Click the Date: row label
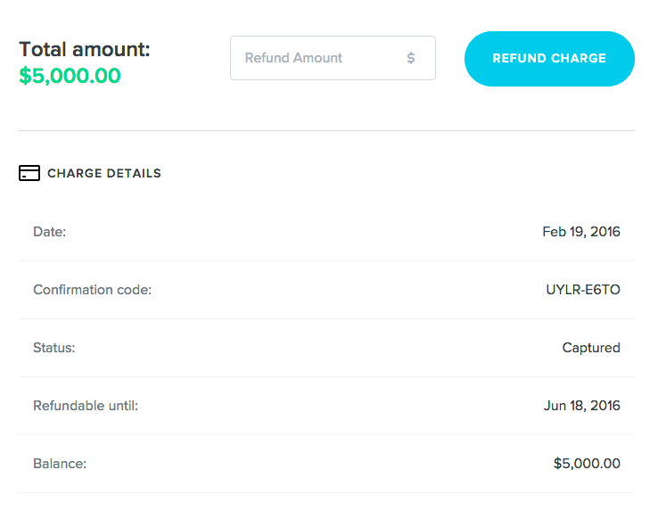The height and width of the screenshot is (511, 658). (x=50, y=232)
